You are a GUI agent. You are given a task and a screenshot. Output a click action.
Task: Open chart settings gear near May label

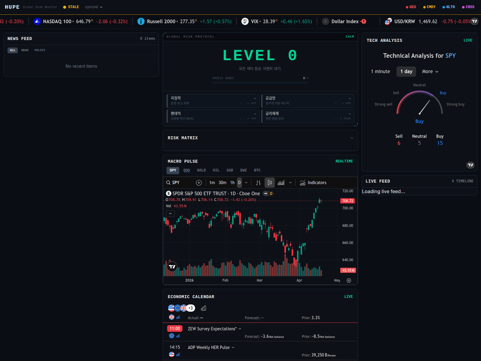coord(349,280)
